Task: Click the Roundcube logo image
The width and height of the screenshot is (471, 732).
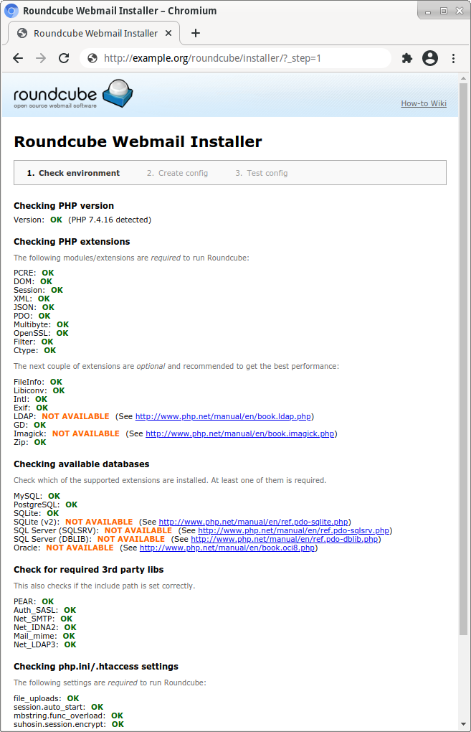Action: pos(75,95)
